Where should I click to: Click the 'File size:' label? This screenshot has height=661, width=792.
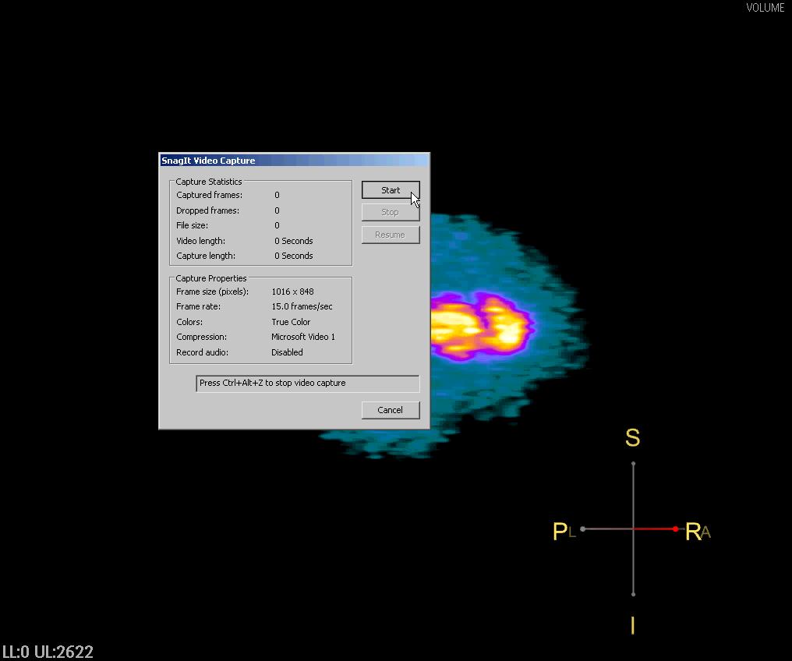192,225
